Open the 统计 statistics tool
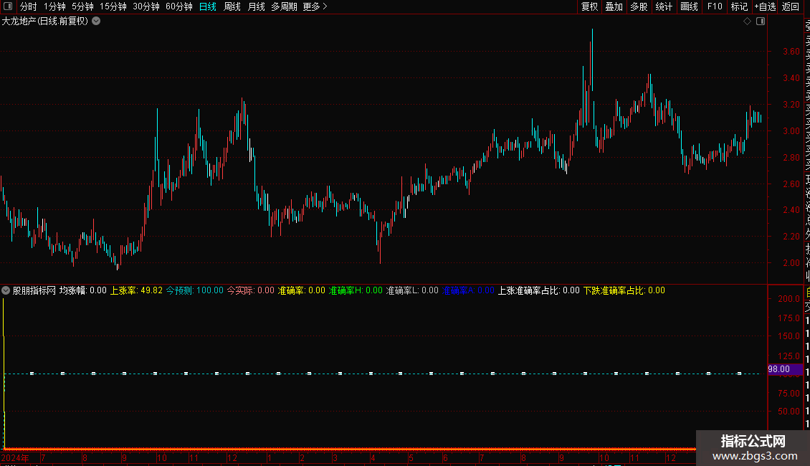The width and height of the screenshot is (810, 466). coord(664,6)
